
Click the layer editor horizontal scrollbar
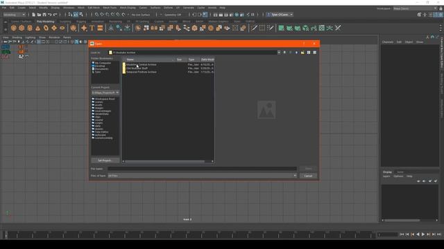pos(402,220)
